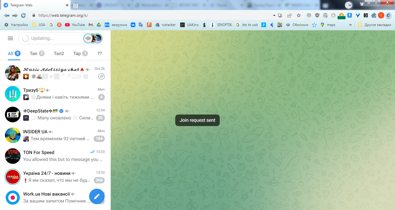The height and width of the screenshot is (210, 395).
Task: Open the new tab button
Action: (76, 5)
